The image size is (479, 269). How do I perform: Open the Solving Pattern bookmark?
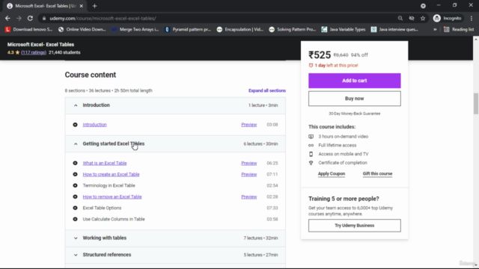click(x=293, y=30)
